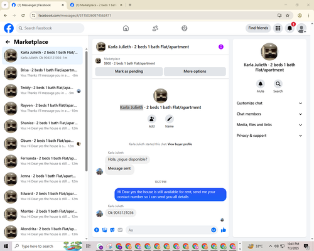Screen dimensions: 314x251
Task: Go back using the arrow beside Marketplace
Action: (8, 42)
